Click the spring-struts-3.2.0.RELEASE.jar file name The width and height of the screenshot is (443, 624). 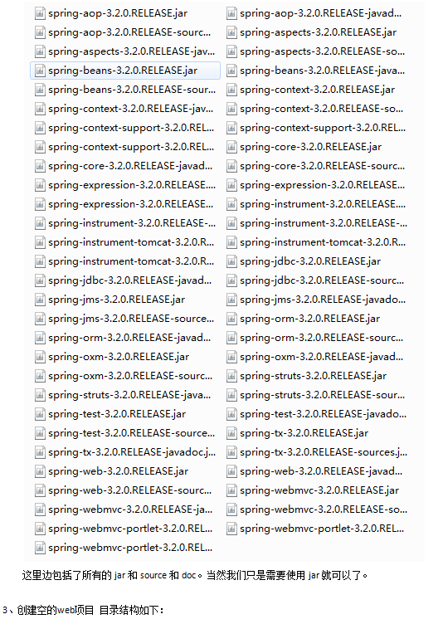coord(313,376)
